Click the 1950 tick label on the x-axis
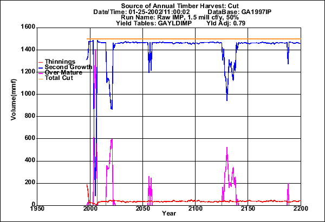 pyautogui.click(x=37, y=208)
